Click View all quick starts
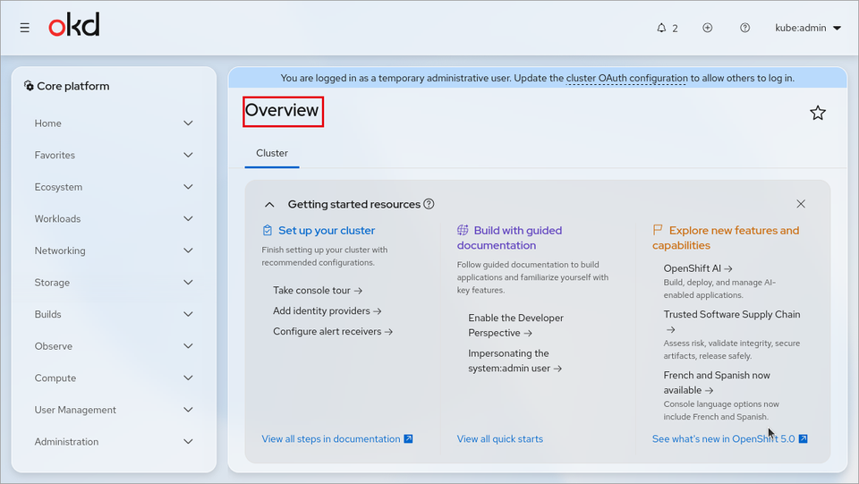Image resolution: width=859 pixels, height=484 pixels. coord(499,438)
